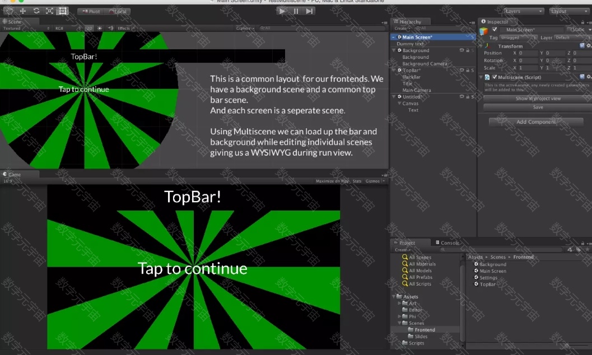Select the Scale tool

tap(49, 11)
